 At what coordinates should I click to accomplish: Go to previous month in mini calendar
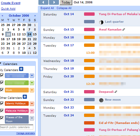[2, 16]
